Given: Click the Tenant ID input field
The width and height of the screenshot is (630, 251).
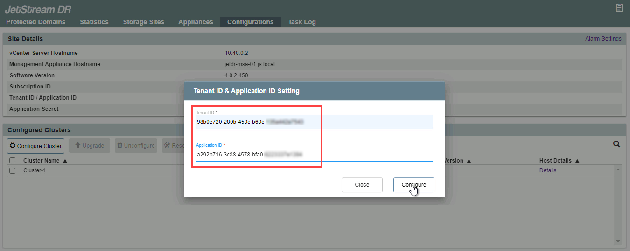Looking at the screenshot, I should pos(314,122).
